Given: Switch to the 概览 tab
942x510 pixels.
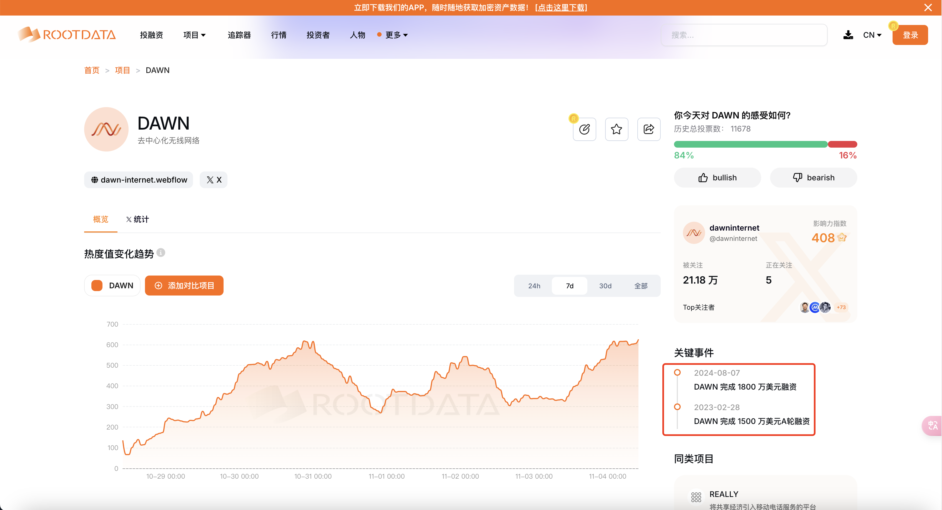Looking at the screenshot, I should click(x=101, y=219).
